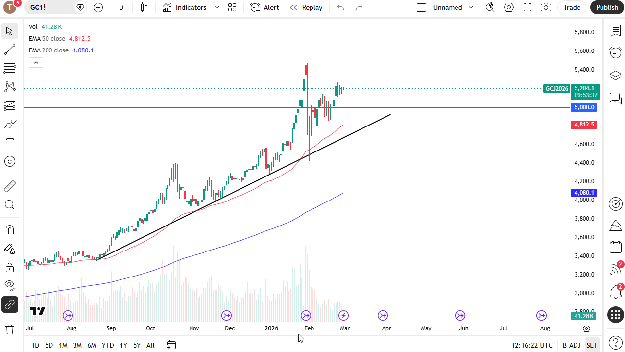This screenshot has height=352, width=625.
Task: Open the news feed panel
Action: click(615, 269)
